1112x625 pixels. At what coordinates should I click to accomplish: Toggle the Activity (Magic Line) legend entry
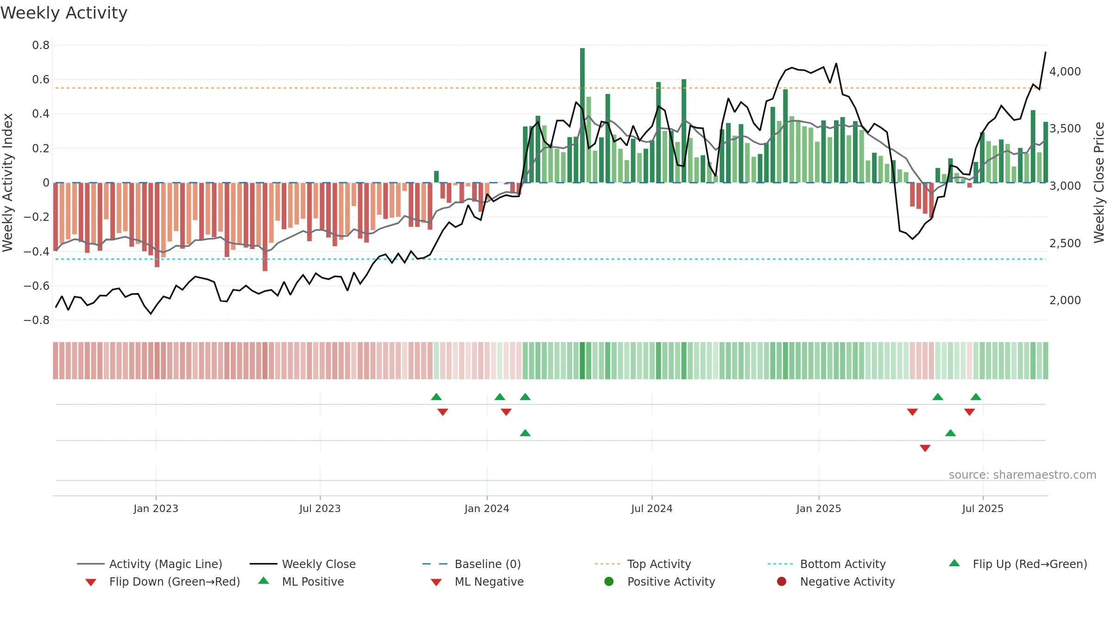(150, 564)
